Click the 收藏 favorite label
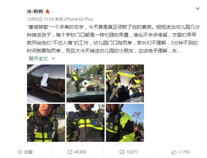Image resolution: width=207 pixels, height=158 pixels. 28,152
